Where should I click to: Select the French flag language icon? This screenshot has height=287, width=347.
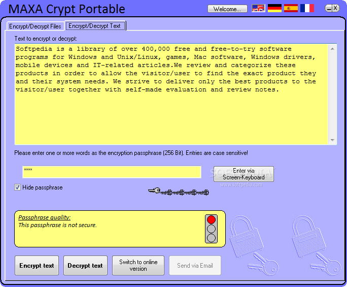click(x=307, y=9)
